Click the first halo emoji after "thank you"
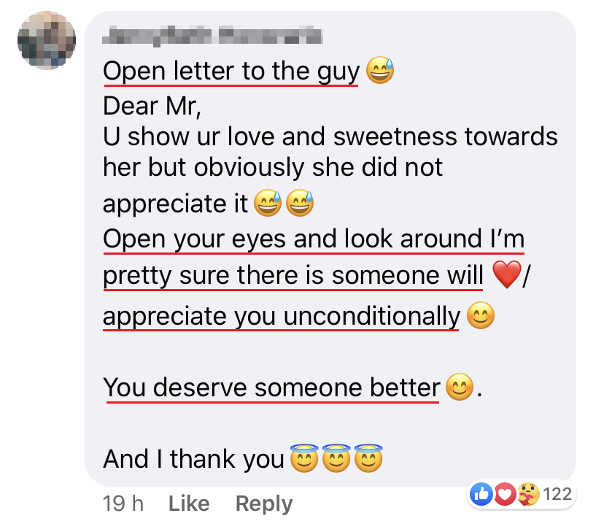The image size is (604, 524). coord(304,458)
